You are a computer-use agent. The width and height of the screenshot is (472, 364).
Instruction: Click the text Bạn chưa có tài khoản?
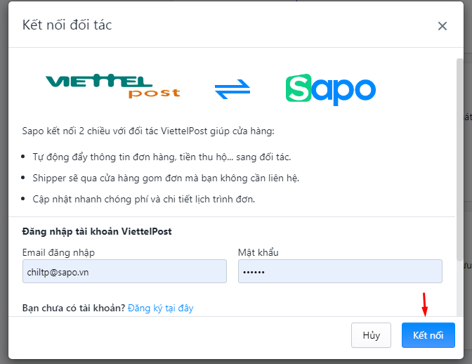point(74,308)
